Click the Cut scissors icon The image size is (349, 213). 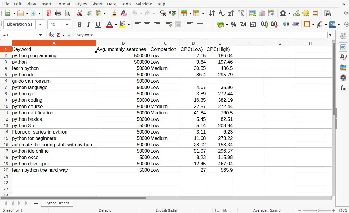coord(80,13)
